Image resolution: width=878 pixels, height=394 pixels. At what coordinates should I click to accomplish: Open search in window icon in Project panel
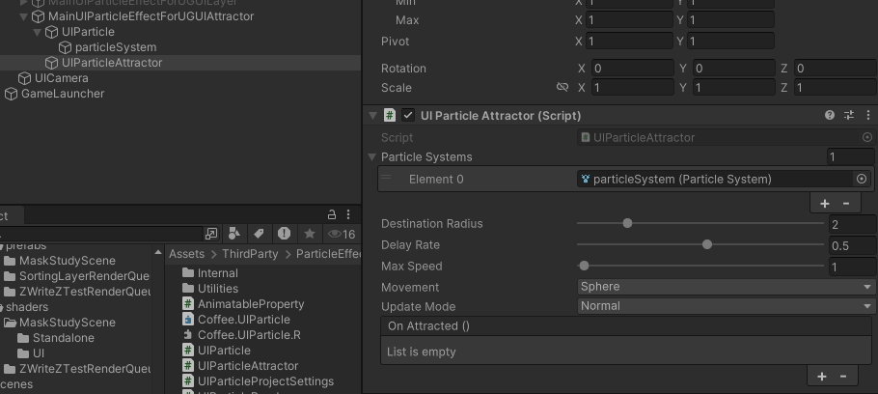[211, 234]
